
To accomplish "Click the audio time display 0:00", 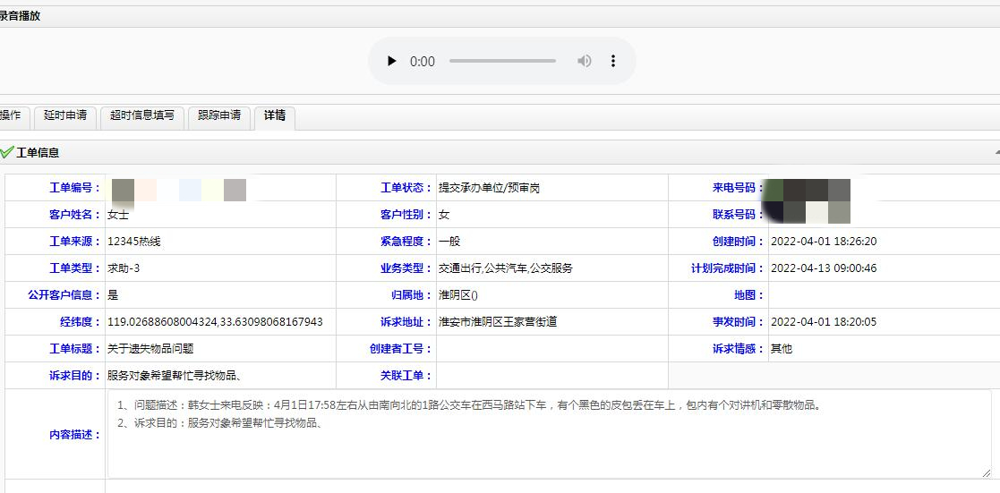I will 423,61.
